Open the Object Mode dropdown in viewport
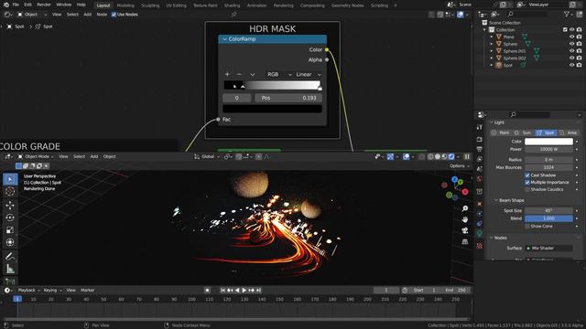The width and height of the screenshot is (586, 329). 36,156
